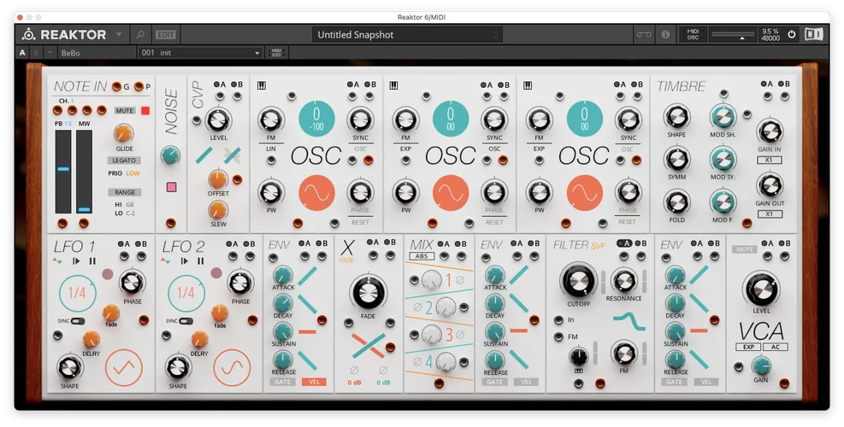Click the EDIT button in toolbar
This screenshot has height=427, width=844.
click(x=165, y=35)
